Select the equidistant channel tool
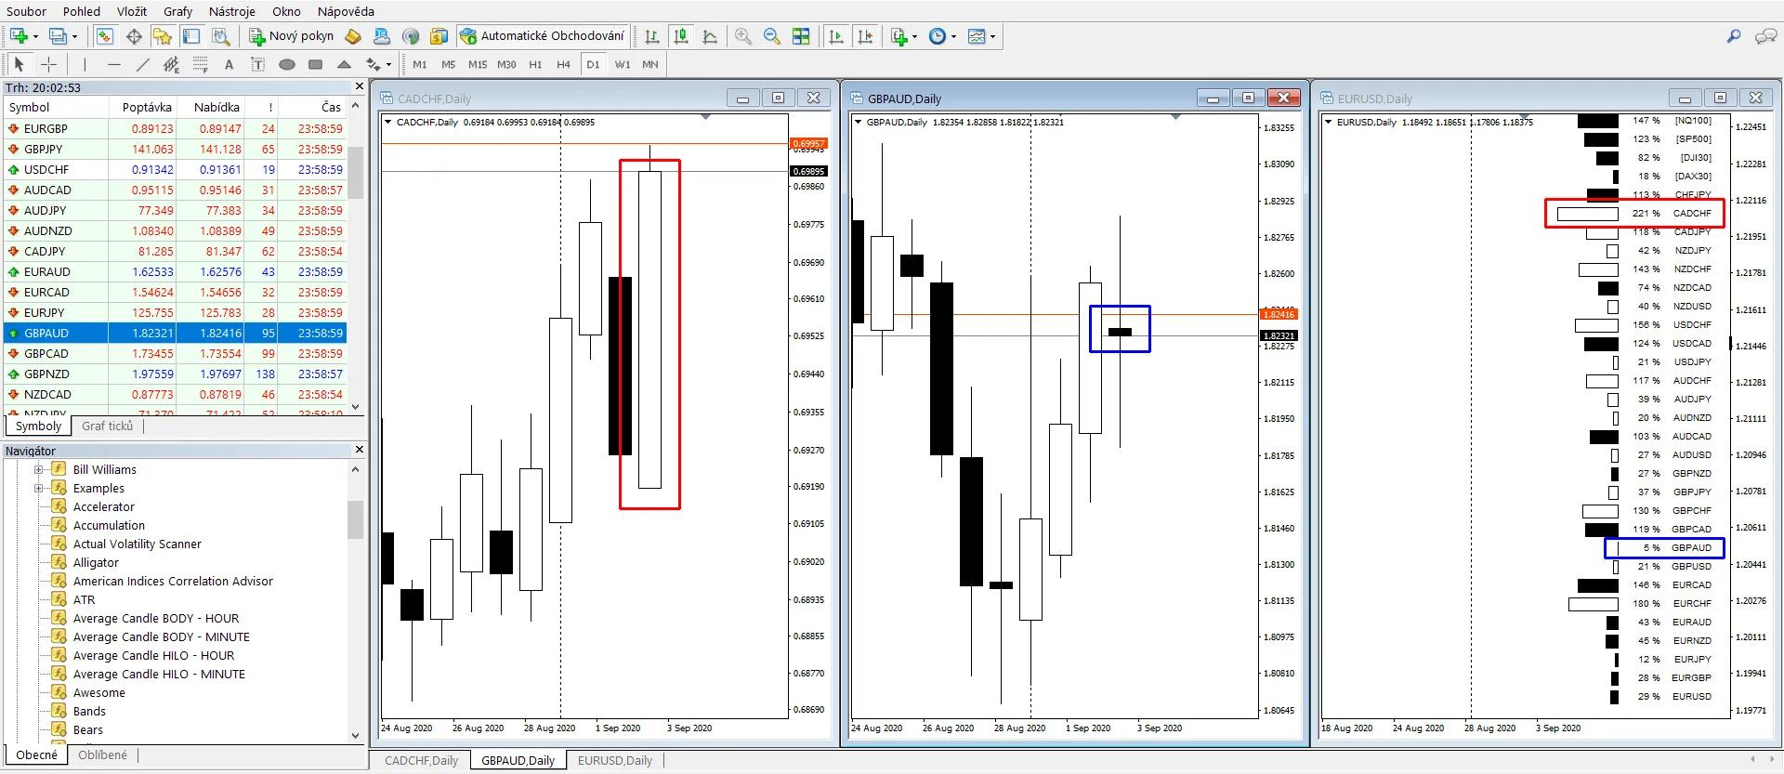Image resolution: width=1784 pixels, height=774 pixels. 171,64
